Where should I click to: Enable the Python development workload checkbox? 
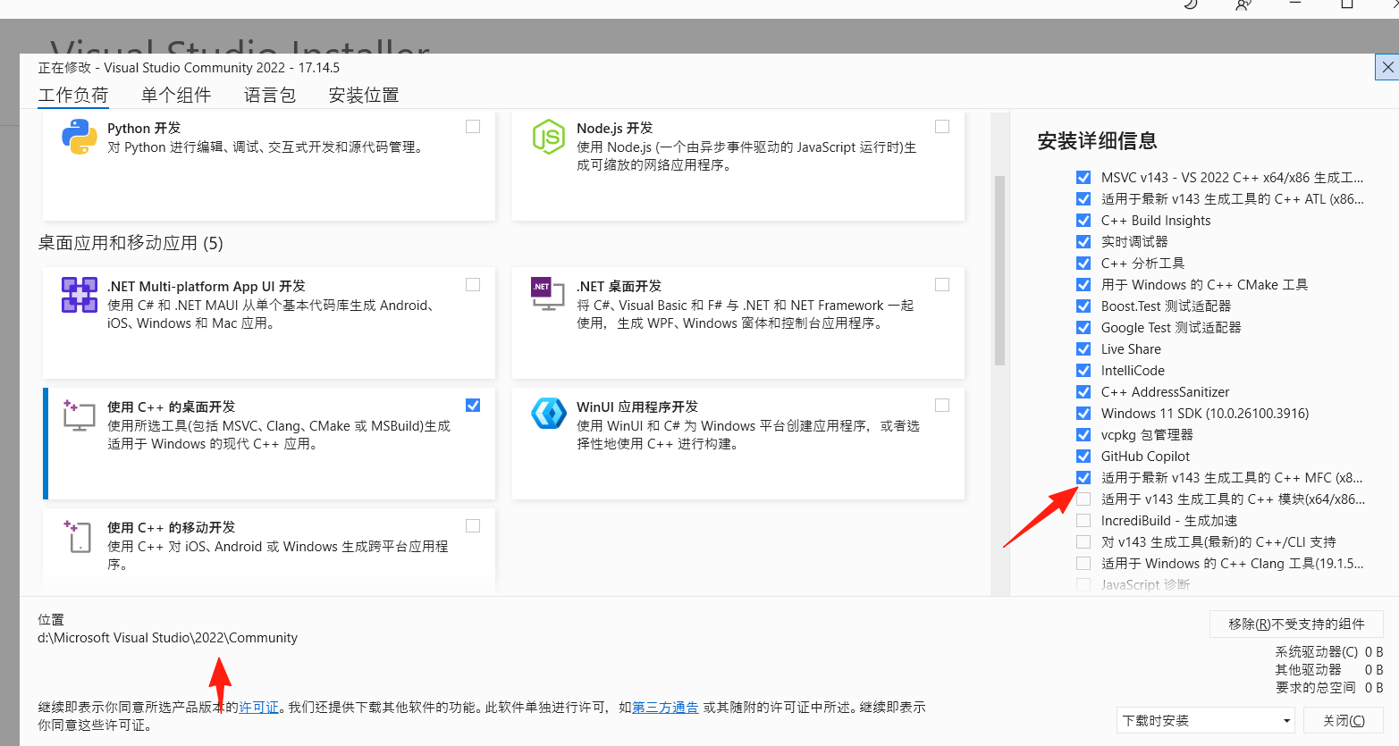[x=473, y=127]
